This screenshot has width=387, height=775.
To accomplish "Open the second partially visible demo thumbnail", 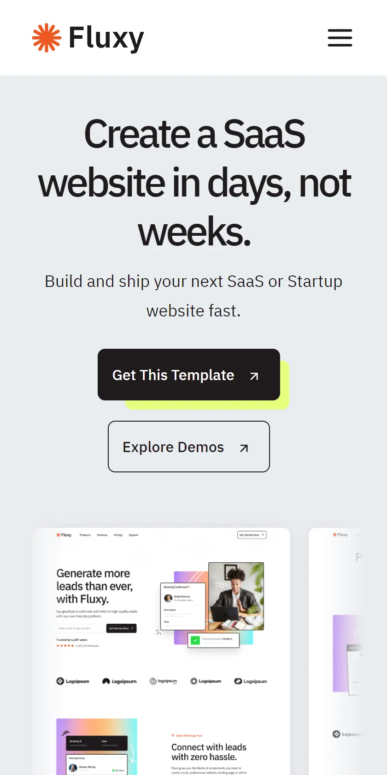I will pyautogui.click(x=336, y=651).
